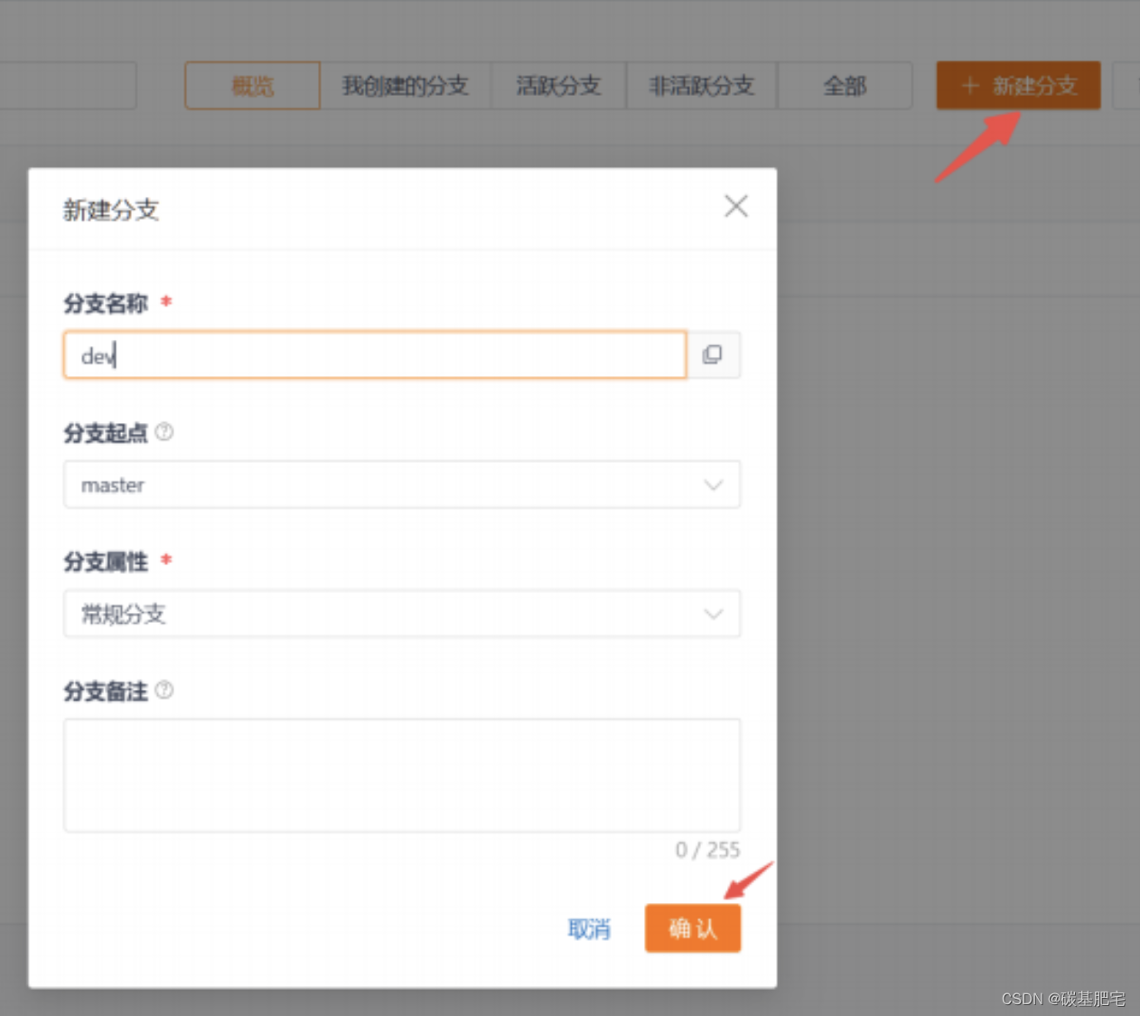
Task: Copy branch name with the copy icon
Action: pos(714,354)
